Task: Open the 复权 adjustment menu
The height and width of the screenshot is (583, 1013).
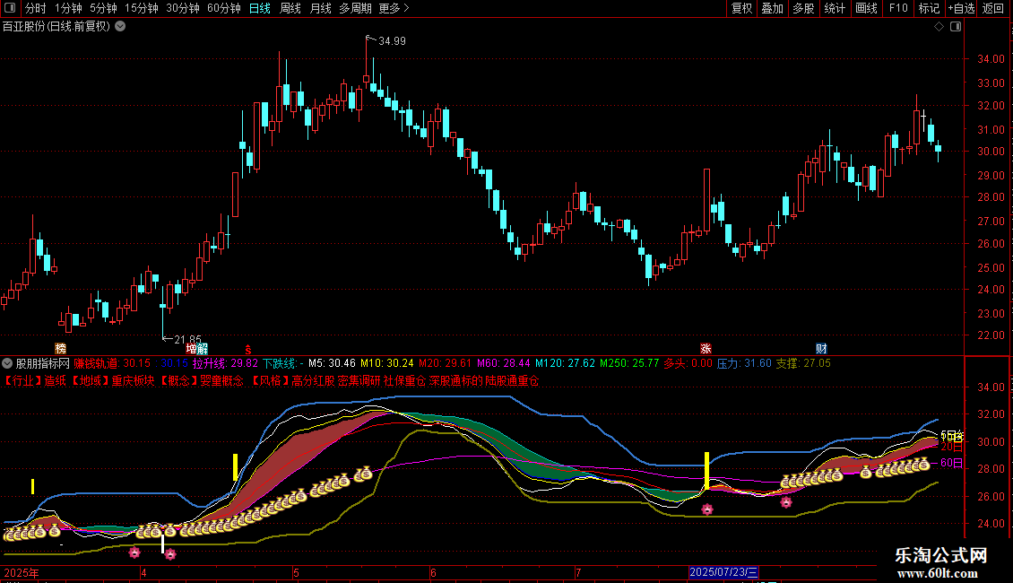Action: pyautogui.click(x=741, y=8)
